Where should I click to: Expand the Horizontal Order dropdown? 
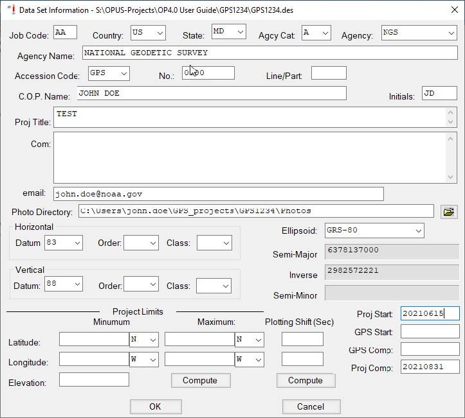141,243
